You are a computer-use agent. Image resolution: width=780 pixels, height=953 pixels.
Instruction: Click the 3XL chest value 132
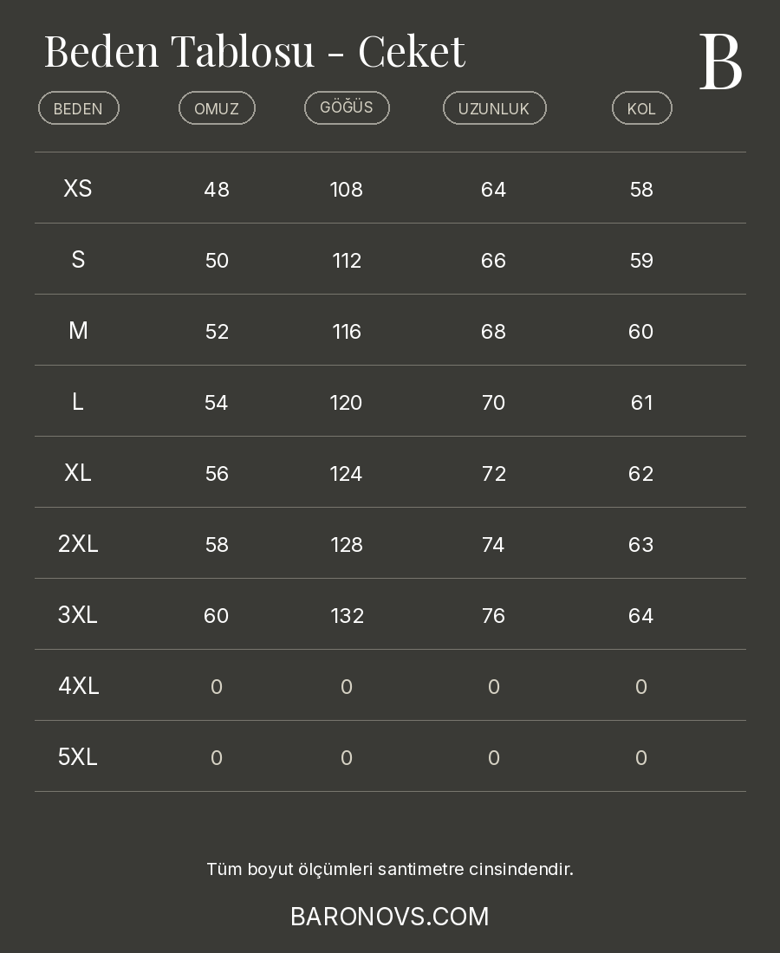347,616
